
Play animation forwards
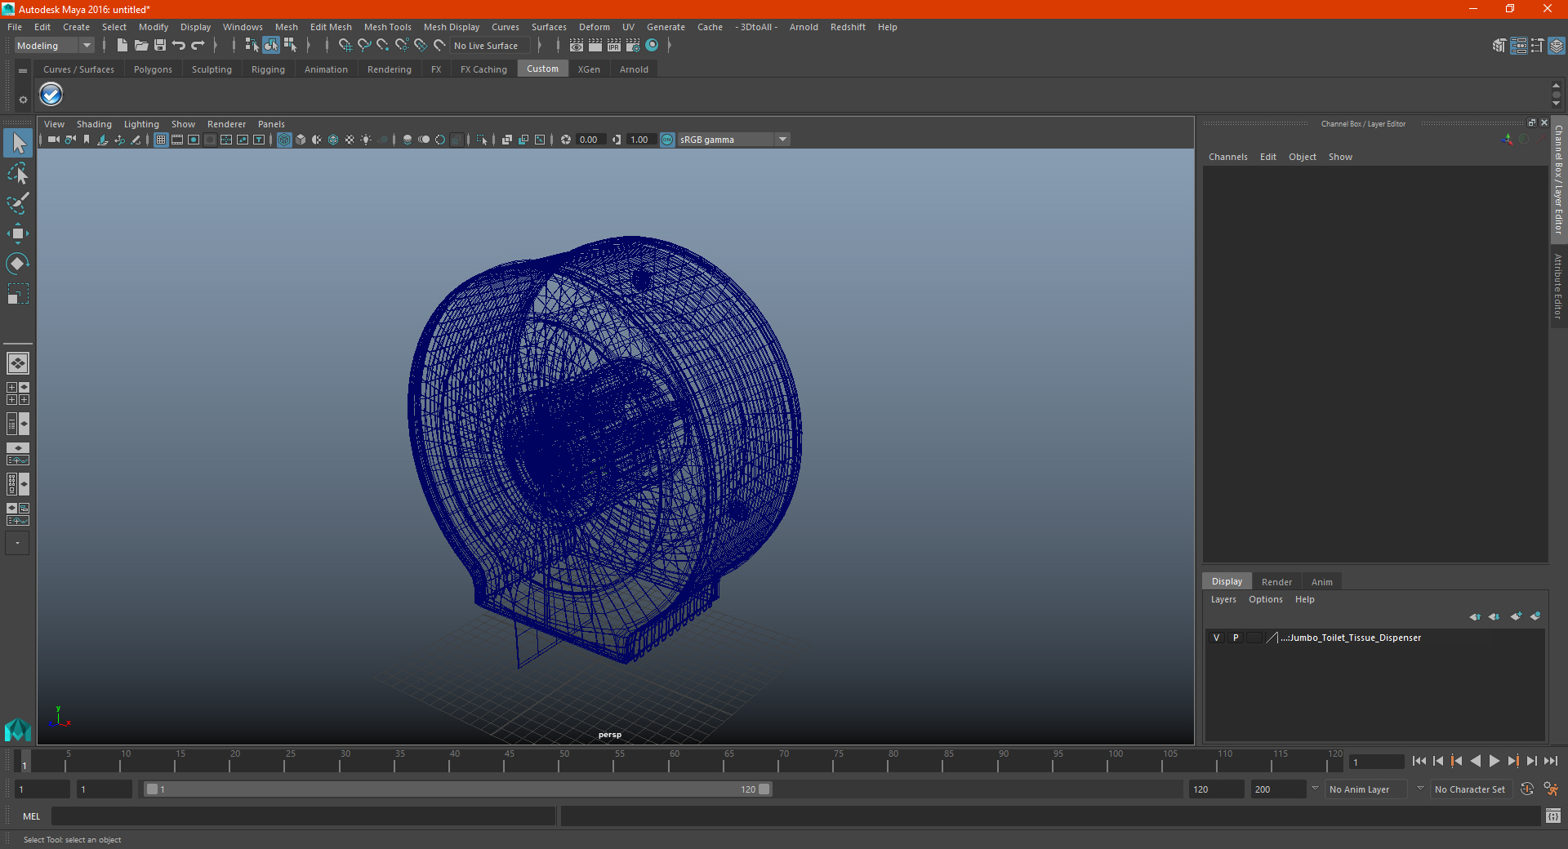coord(1494,761)
